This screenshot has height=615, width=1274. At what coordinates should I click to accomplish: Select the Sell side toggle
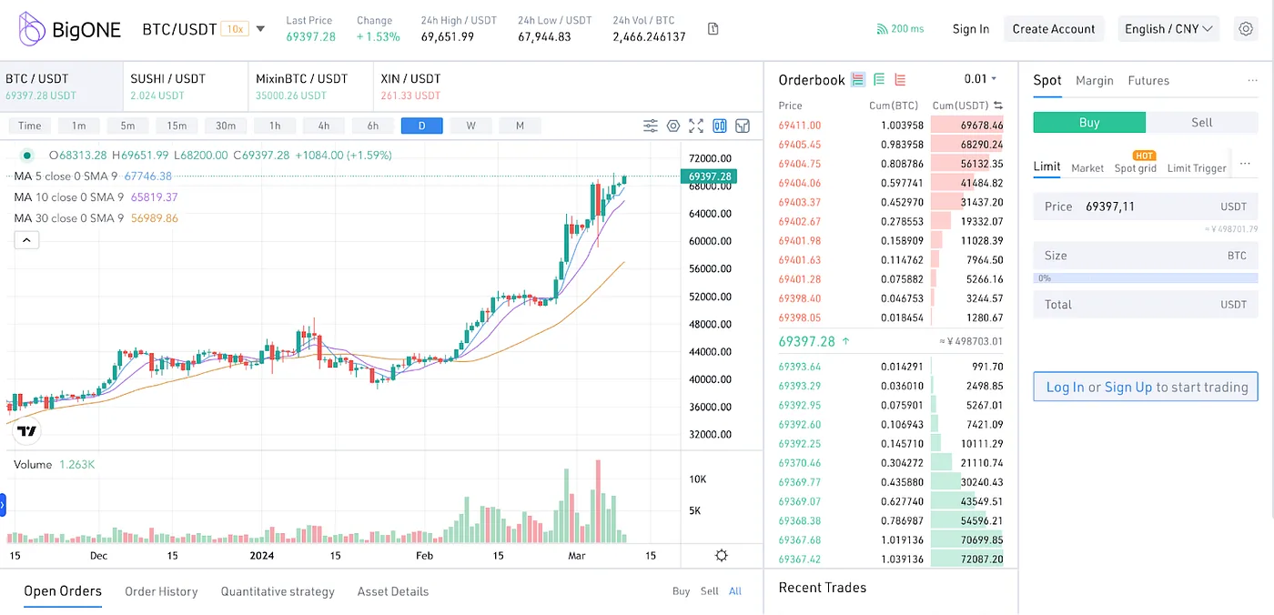click(1202, 123)
